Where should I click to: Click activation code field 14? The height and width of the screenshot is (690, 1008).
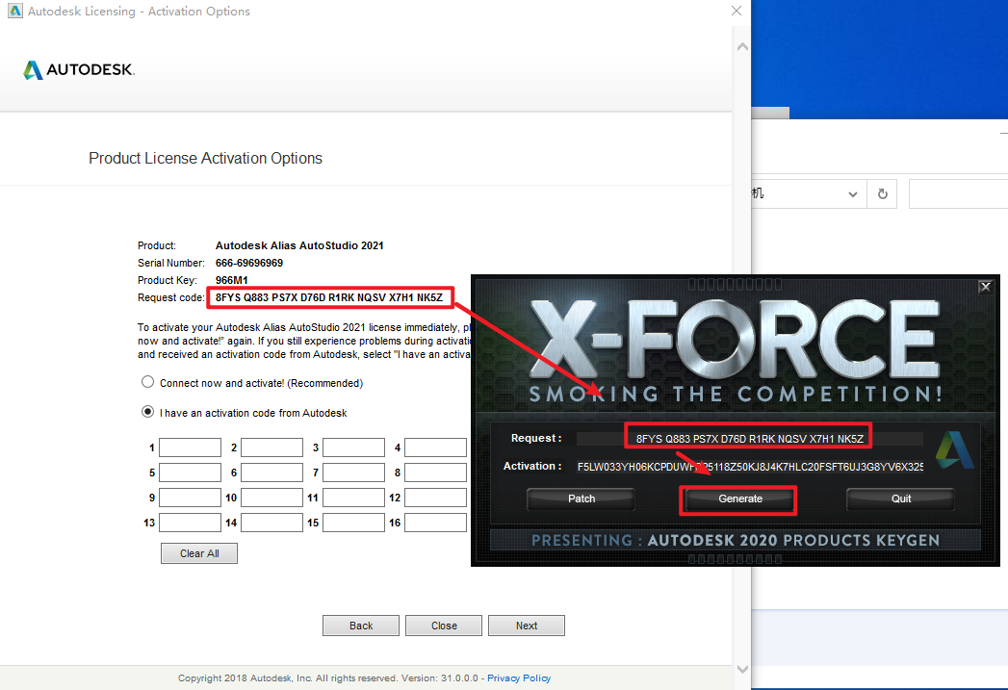271,523
